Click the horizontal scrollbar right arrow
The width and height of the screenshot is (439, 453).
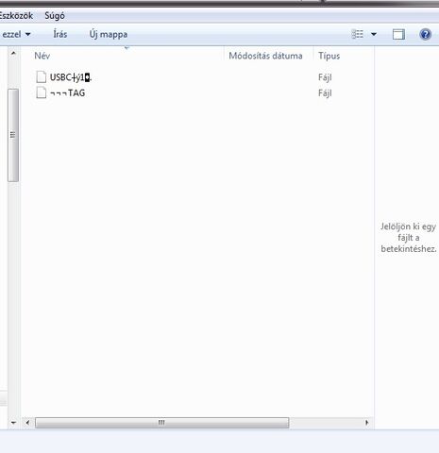coord(366,423)
